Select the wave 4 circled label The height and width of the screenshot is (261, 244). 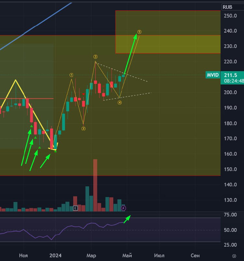point(120,102)
